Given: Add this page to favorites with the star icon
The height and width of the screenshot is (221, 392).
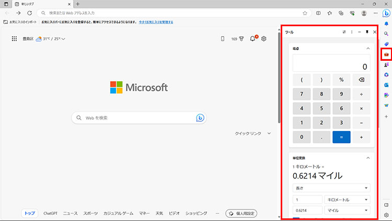Looking at the screenshot, I should click(x=305, y=13).
